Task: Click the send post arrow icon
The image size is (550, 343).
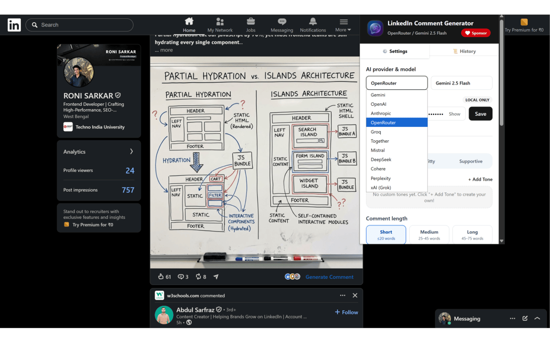Action: [x=216, y=277]
